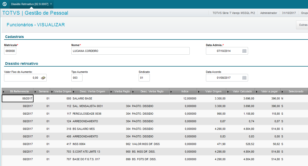Screen dimensions: 308x166
Task: Select the BASE DO F.G.T.S. 017 row
Action: pos(155,159)
